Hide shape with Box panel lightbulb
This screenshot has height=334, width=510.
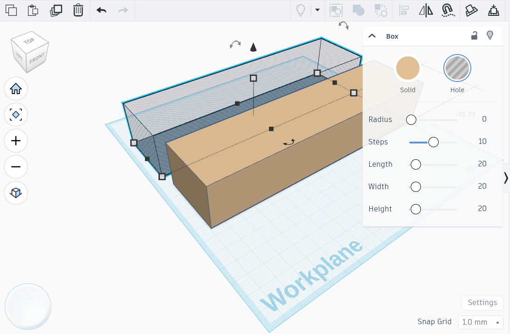pyautogui.click(x=490, y=35)
